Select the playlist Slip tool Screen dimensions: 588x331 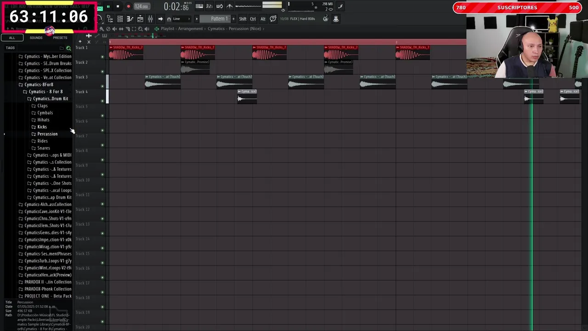click(121, 29)
